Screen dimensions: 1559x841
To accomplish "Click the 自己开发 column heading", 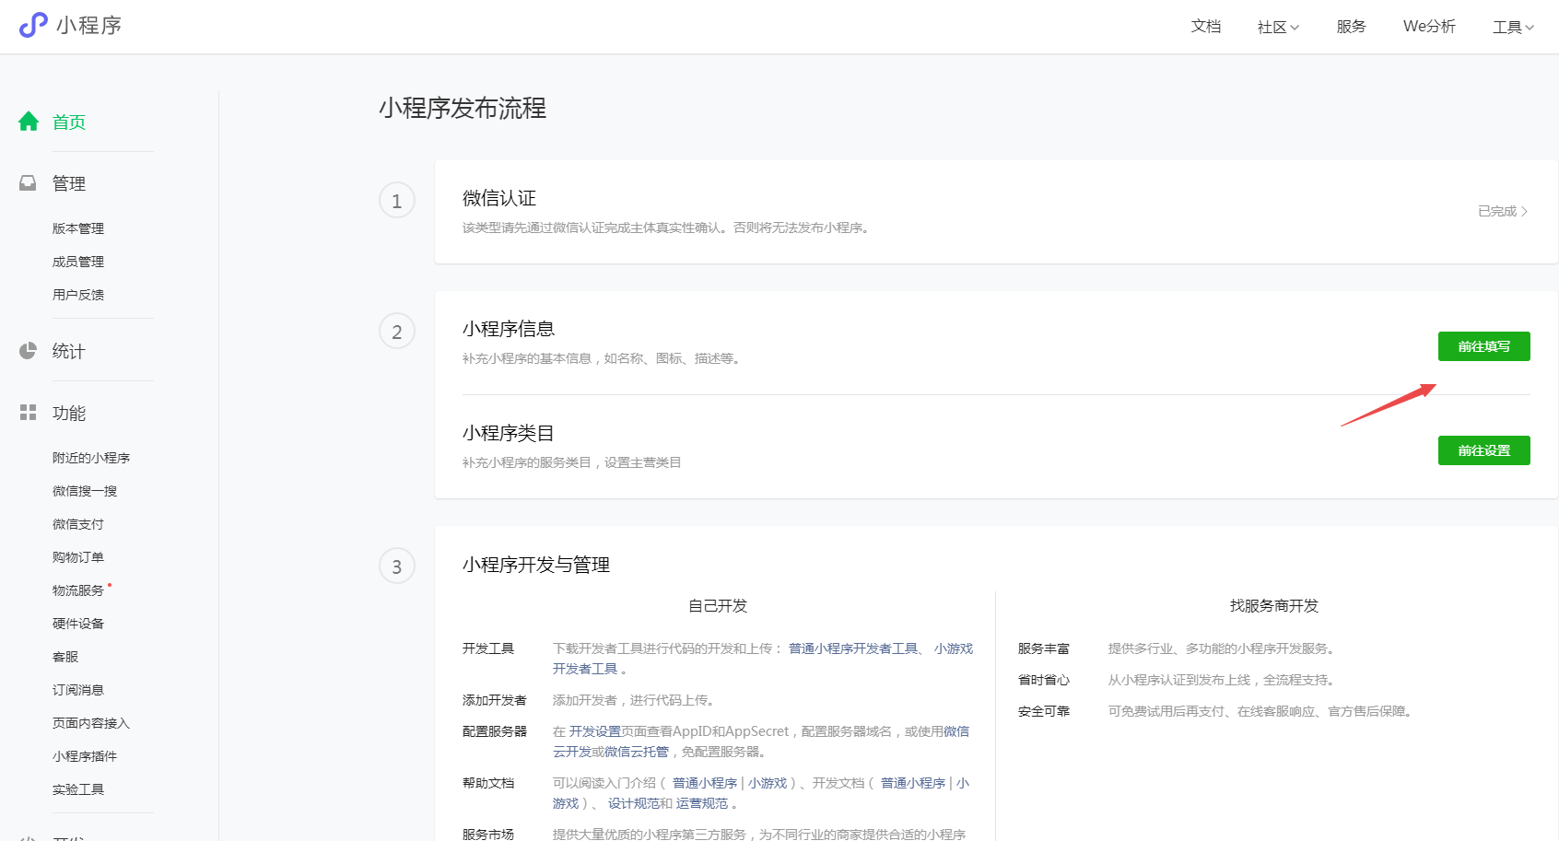I will click(718, 605).
